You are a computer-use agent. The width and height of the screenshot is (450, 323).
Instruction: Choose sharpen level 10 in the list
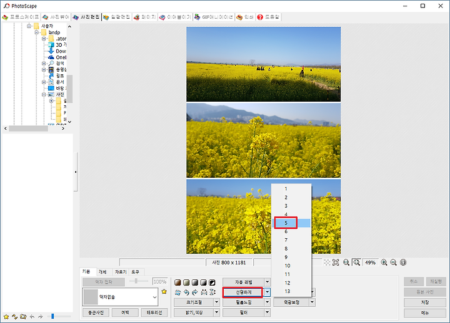pos(291,266)
